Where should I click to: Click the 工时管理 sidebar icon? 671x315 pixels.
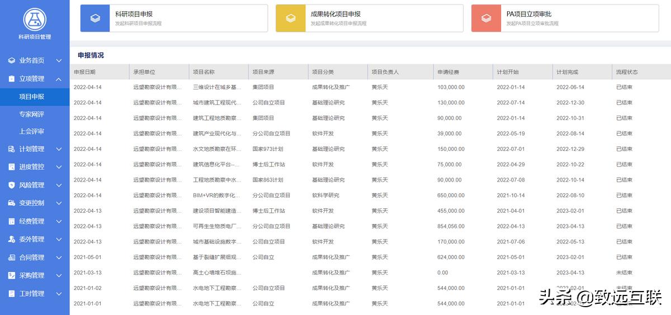coord(12,294)
